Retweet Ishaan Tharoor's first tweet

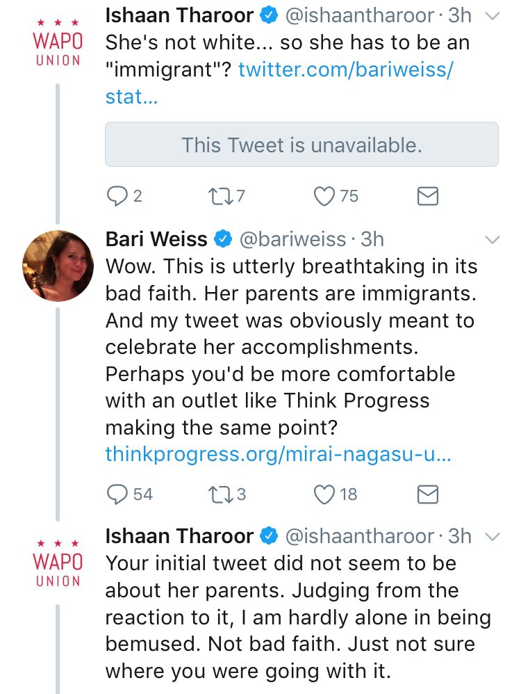click(x=217, y=197)
